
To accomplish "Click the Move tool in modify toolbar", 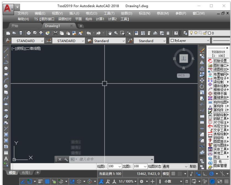I will [202, 80].
